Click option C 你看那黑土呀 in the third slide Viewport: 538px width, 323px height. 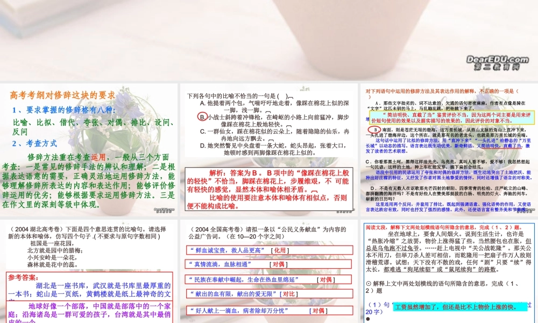click(x=449, y=164)
